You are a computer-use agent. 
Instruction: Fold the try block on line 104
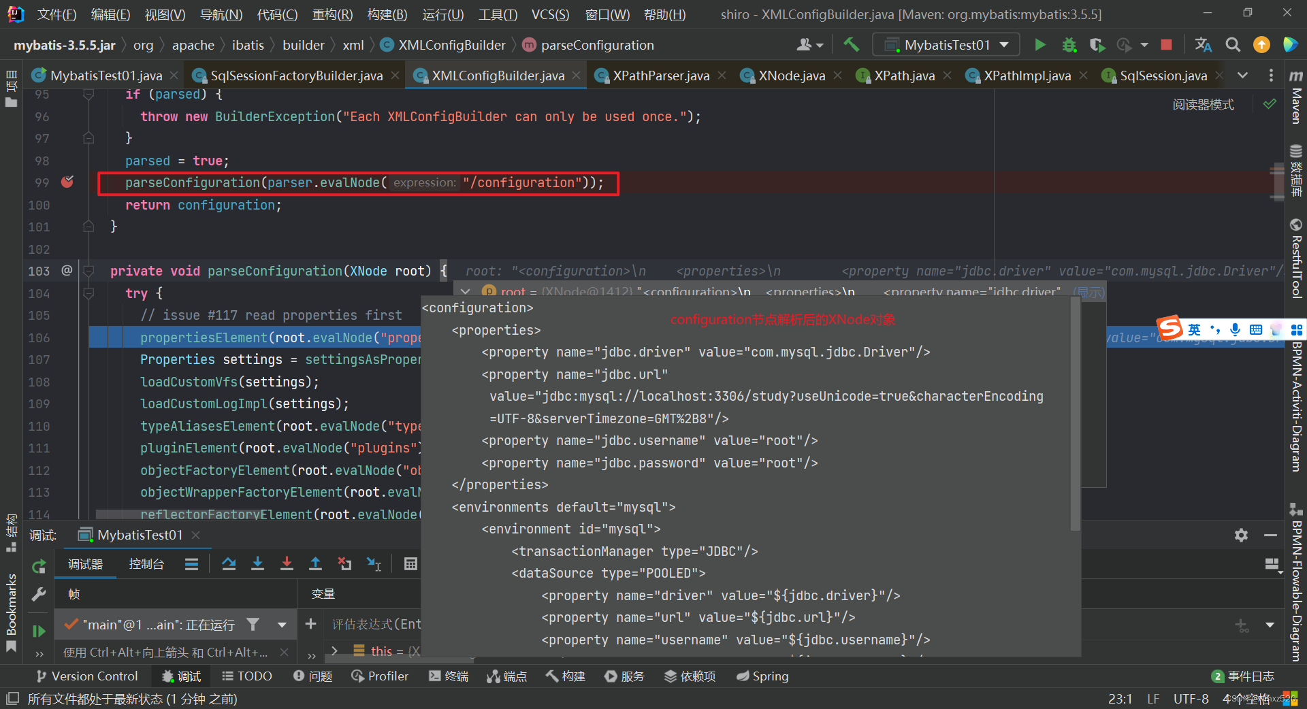tap(88, 293)
